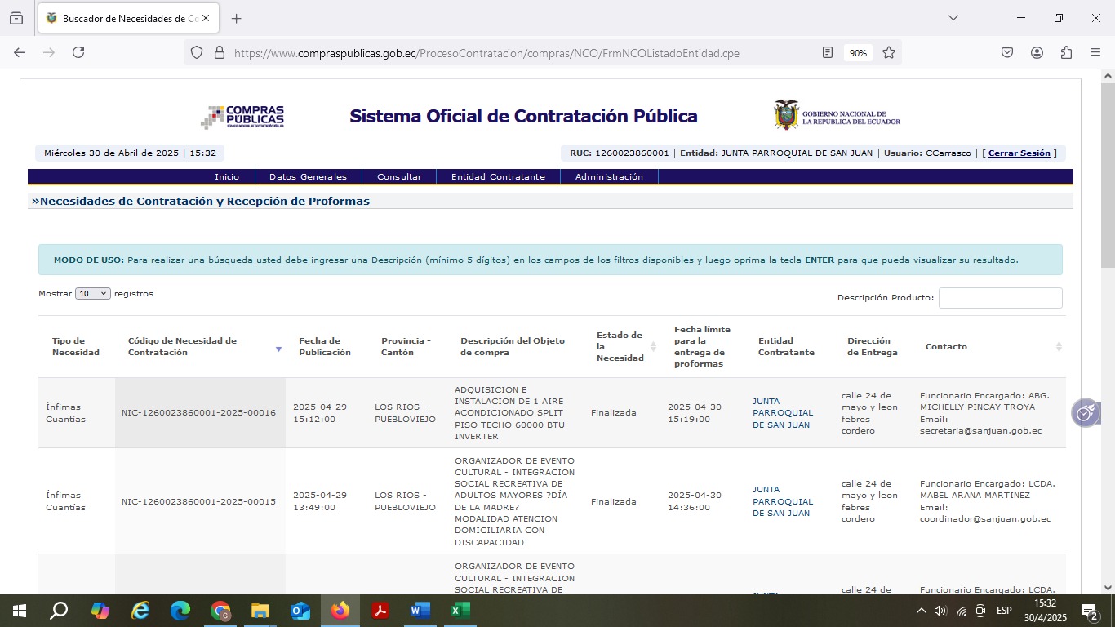This screenshot has width=1115, height=627.
Task: Open the first JUNTA PARROQUIAL DE SAN JUAN link
Action: click(782, 413)
